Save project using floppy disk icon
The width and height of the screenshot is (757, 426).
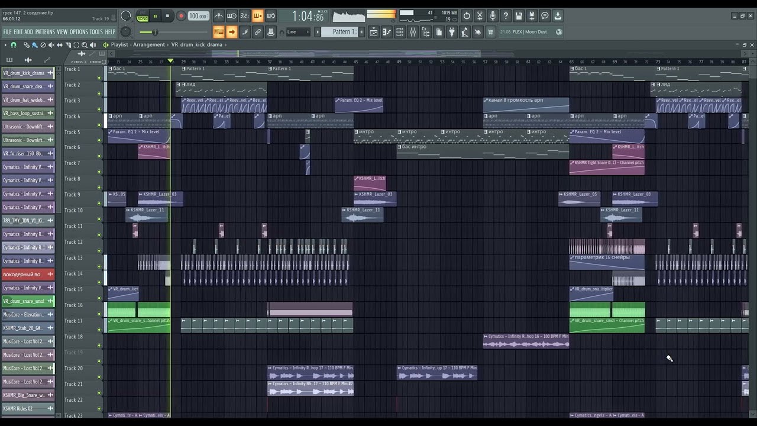(x=519, y=16)
